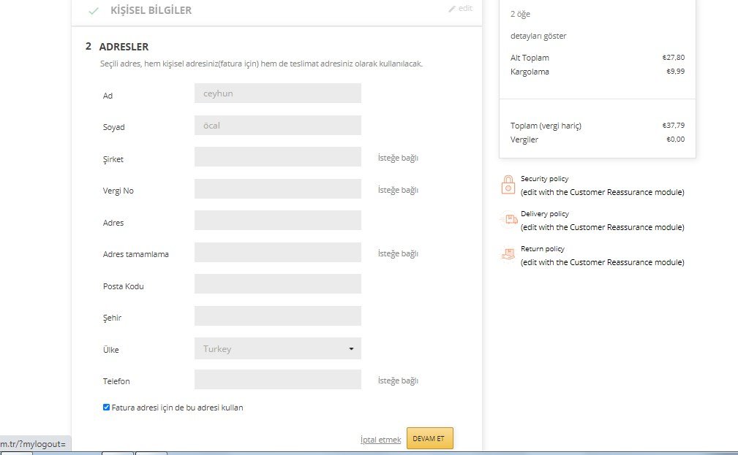
Task: Click the 'İptal etmek' link
Action: point(380,440)
